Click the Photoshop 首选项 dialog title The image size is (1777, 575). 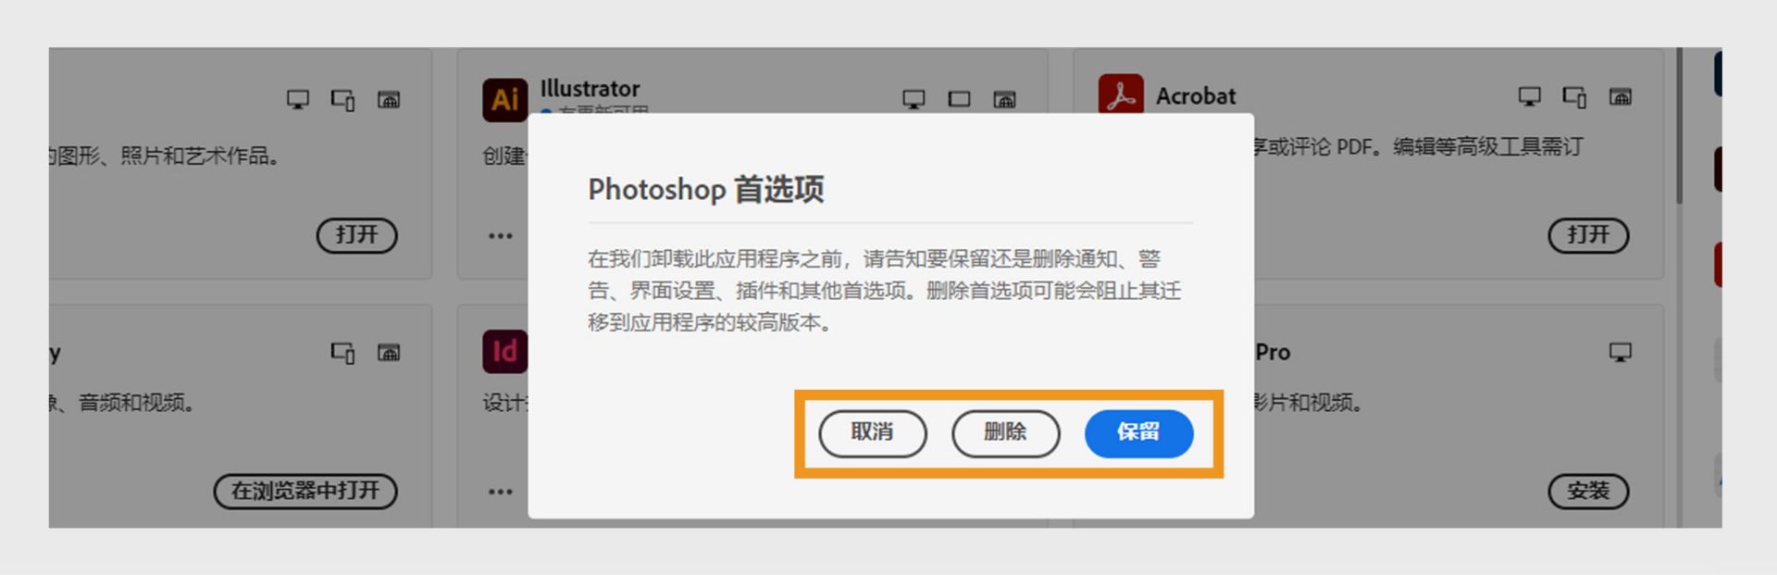tap(705, 190)
